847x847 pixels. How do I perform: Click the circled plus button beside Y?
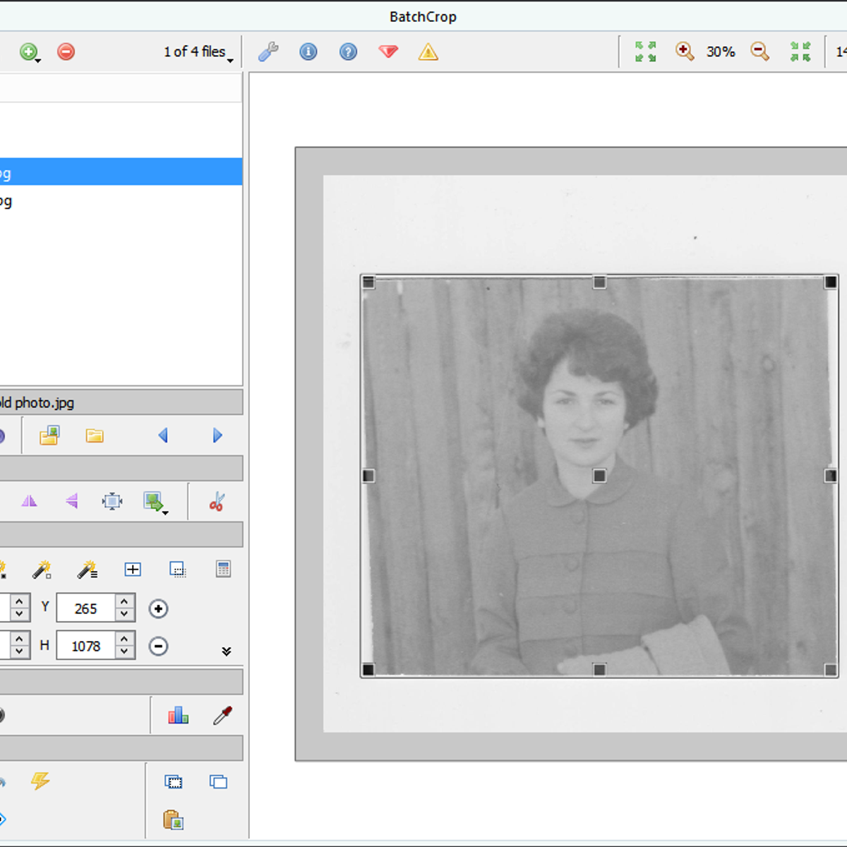click(x=158, y=608)
